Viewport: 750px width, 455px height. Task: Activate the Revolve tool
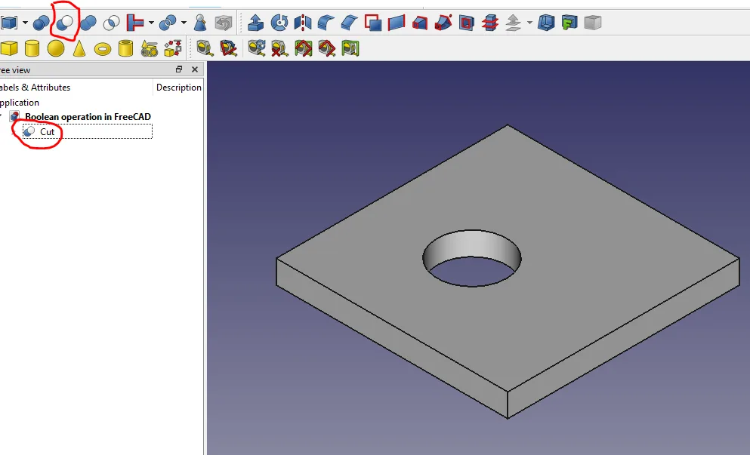279,23
